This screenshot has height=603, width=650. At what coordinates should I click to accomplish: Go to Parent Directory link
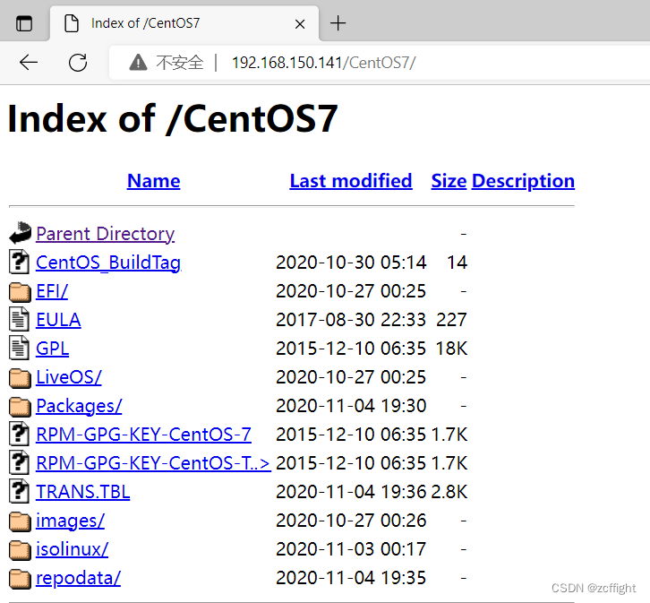point(106,234)
